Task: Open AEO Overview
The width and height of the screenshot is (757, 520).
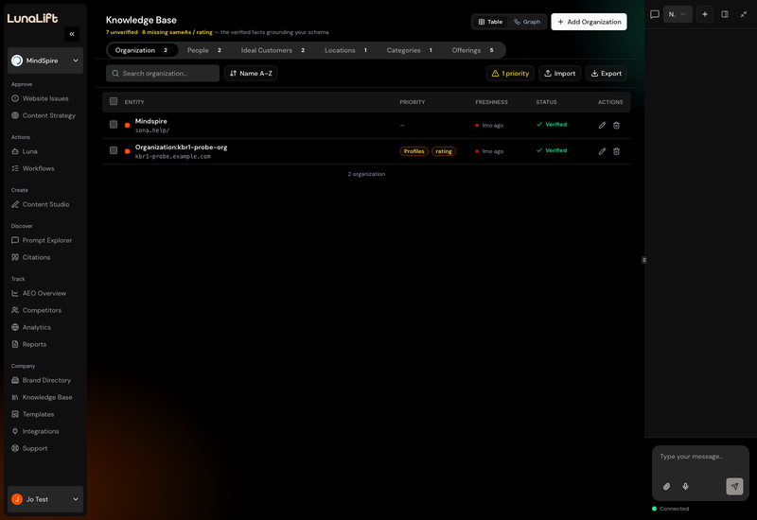Action: coord(45,293)
